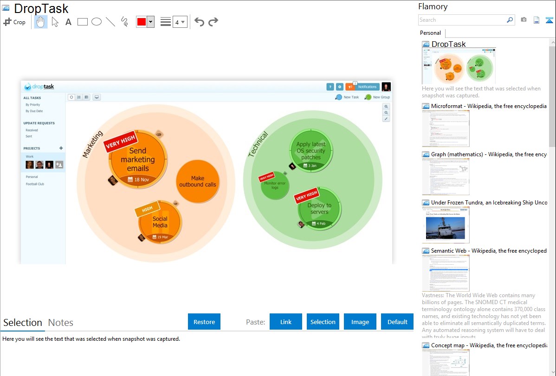Click the Make outbound calls task circle

tap(198, 181)
